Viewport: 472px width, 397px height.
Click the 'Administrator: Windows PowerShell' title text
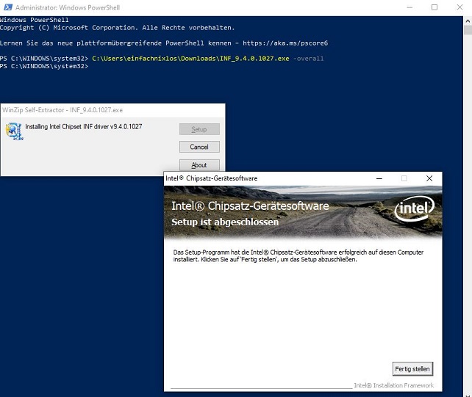click(x=68, y=7)
